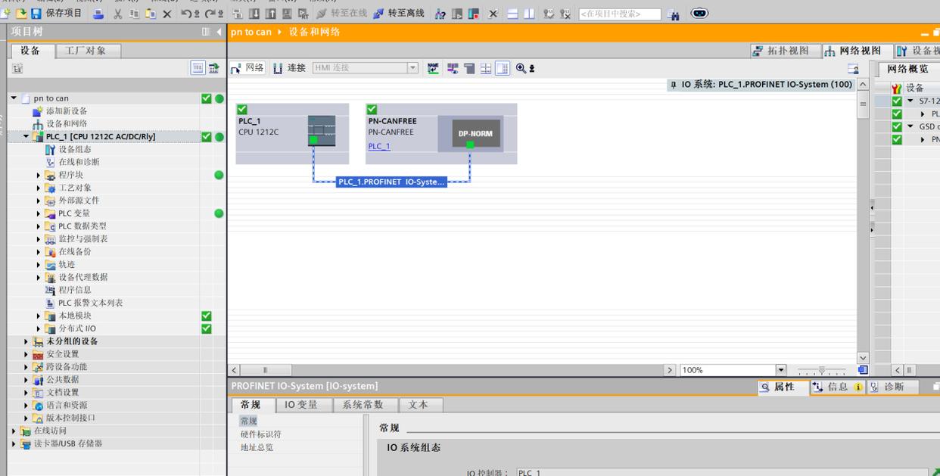Click the print icon in top toolbar
940x476 pixels.
click(x=98, y=14)
